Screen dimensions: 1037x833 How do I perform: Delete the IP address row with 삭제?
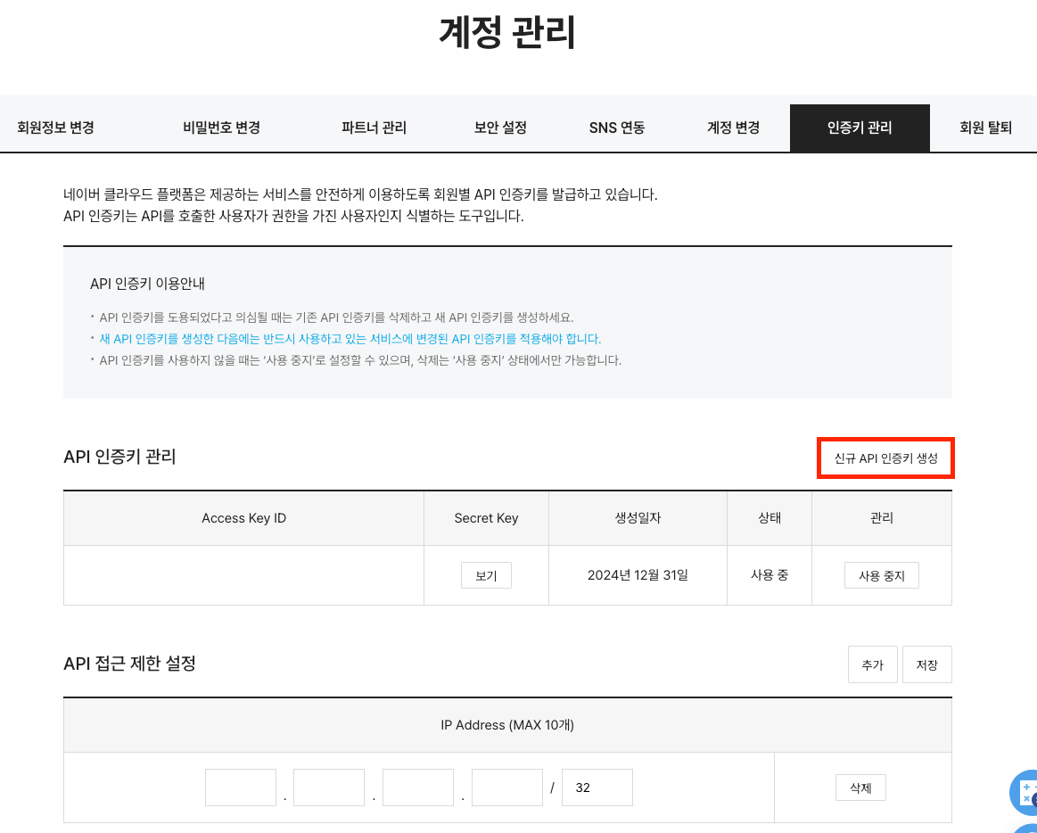click(x=860, y=788)
